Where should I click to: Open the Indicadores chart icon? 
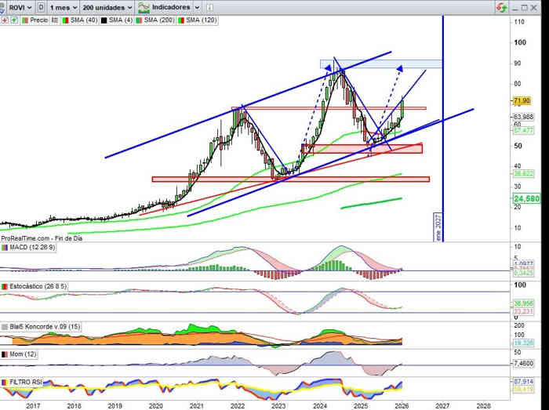[x=144, y=7]
